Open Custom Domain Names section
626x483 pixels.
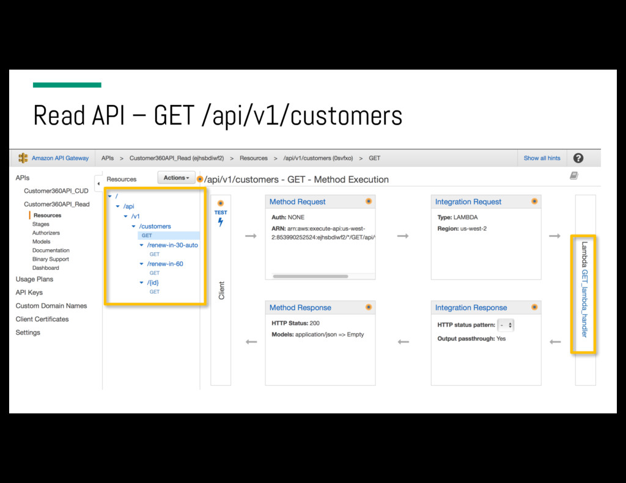pos(51,306)
